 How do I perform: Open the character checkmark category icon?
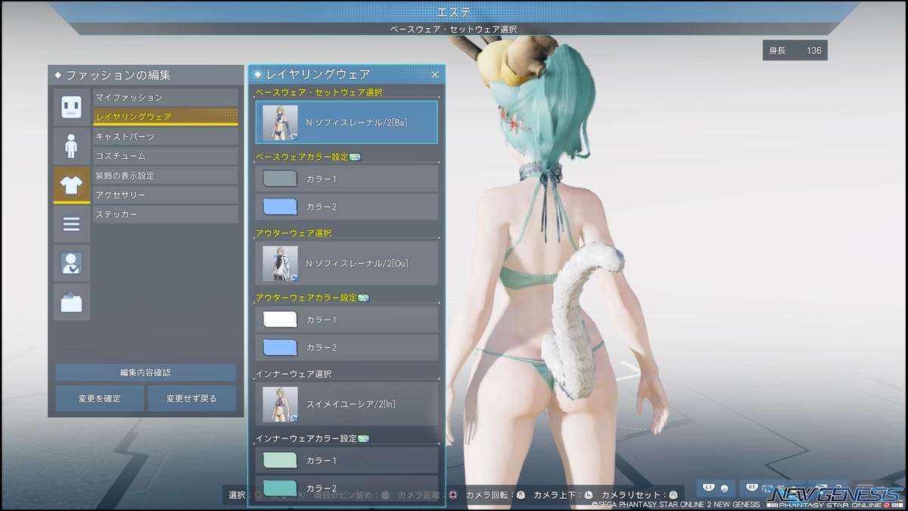click(x=72, y=263)
